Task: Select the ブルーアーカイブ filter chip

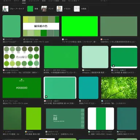Action: (13, 9)
